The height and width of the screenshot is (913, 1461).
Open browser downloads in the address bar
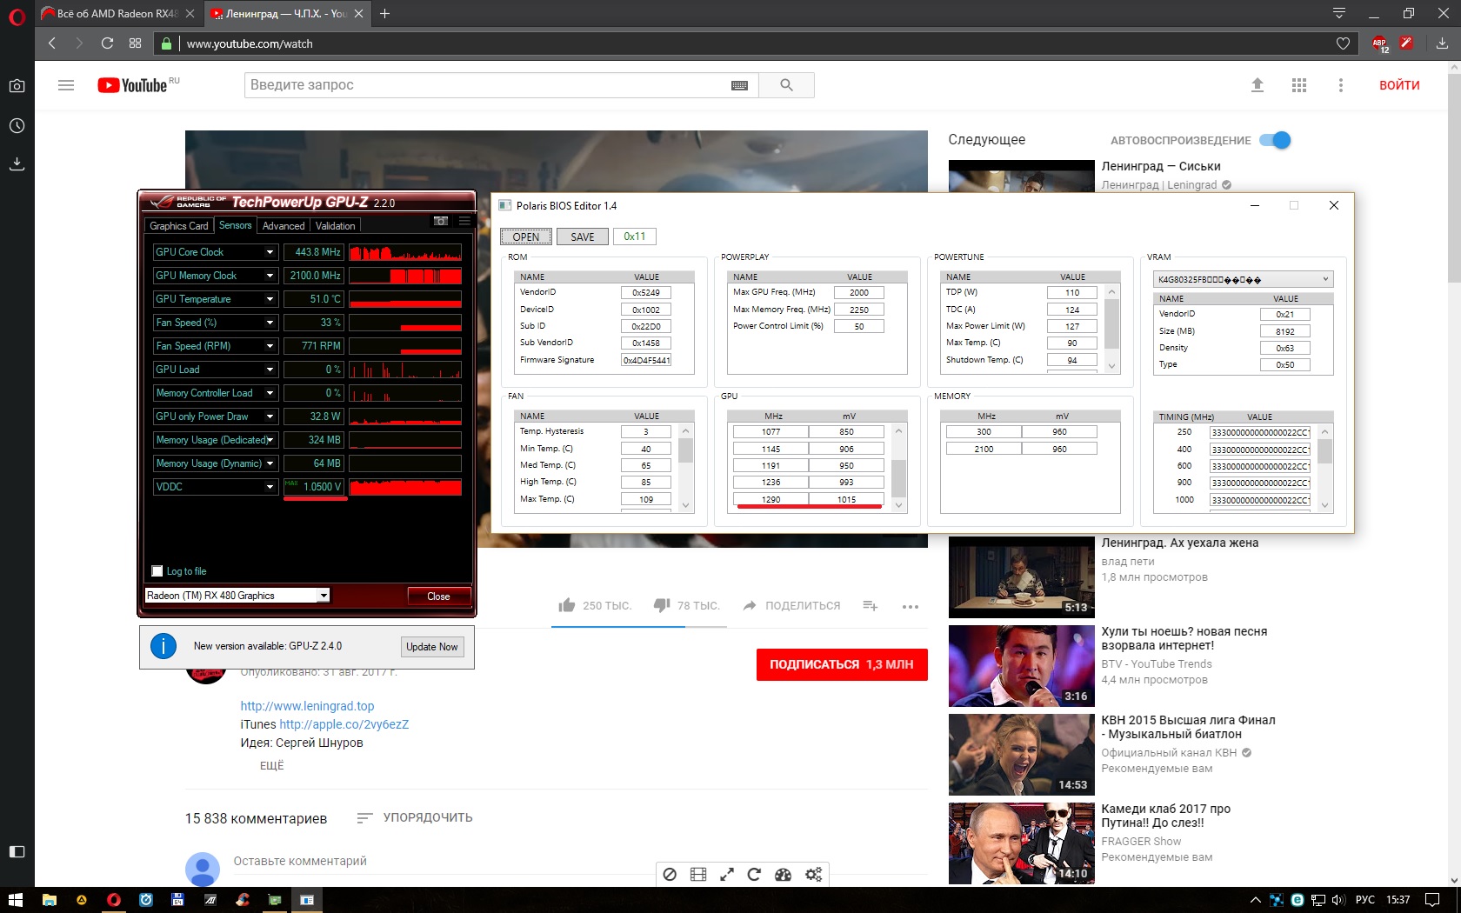pyautogui.click(x=1442, y=43)
